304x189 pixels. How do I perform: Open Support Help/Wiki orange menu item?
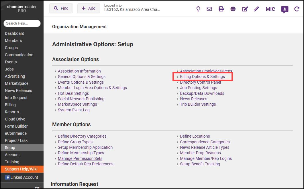click(21, 169)
